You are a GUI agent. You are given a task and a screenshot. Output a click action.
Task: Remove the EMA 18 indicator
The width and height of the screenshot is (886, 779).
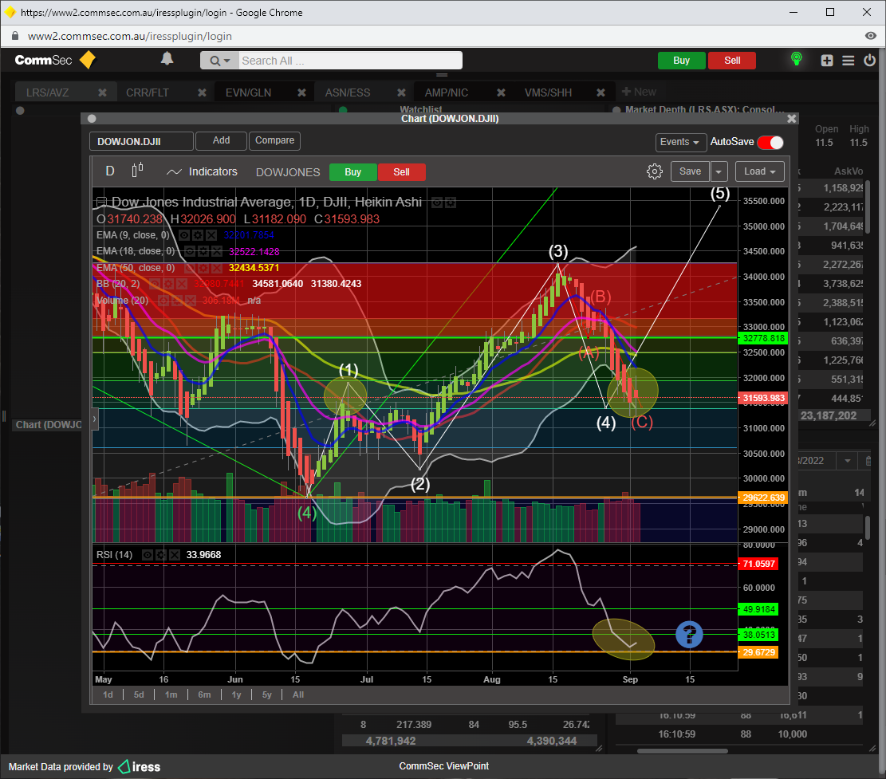[216, 251]
